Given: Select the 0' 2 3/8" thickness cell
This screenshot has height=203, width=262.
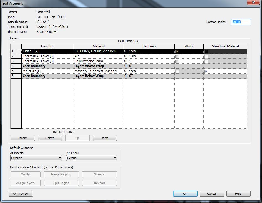Looking at the screenshot, I should 149,56.
